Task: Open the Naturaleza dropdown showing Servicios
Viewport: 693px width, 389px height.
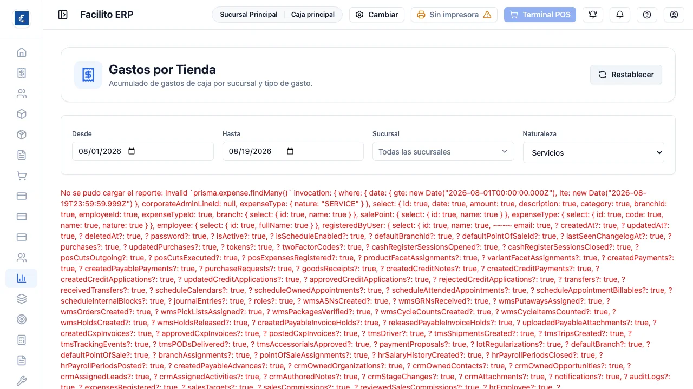Action: [x=593, y=153]
